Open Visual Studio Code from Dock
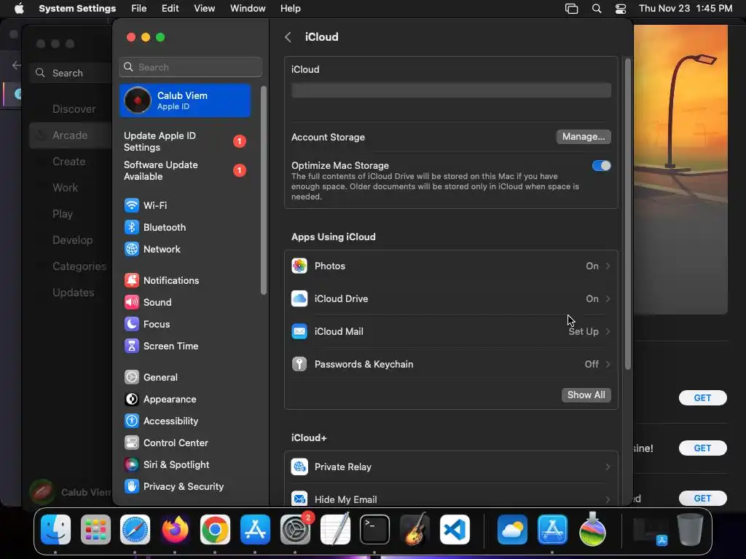The width and height of the screenshot is (746, 559). tap(455, 530)
